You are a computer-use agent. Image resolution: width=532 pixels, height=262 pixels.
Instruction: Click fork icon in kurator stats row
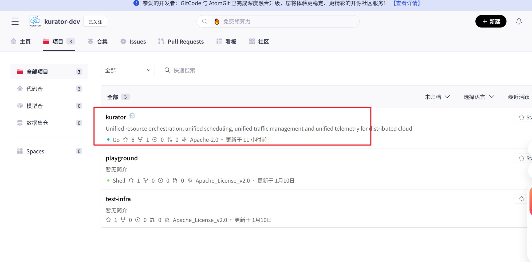tap(140, 139)
